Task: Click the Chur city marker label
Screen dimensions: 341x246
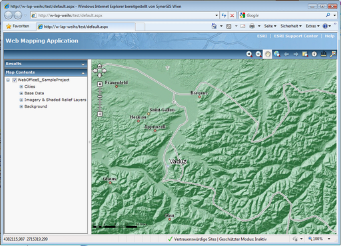Action: click(169, 215)
